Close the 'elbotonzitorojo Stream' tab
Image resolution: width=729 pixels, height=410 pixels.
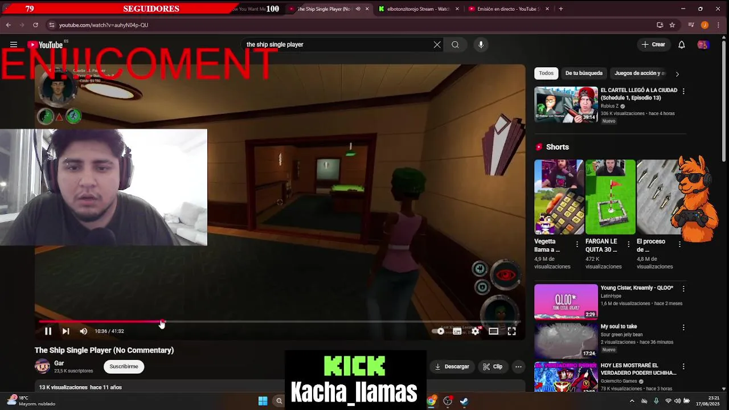point(457,9)
